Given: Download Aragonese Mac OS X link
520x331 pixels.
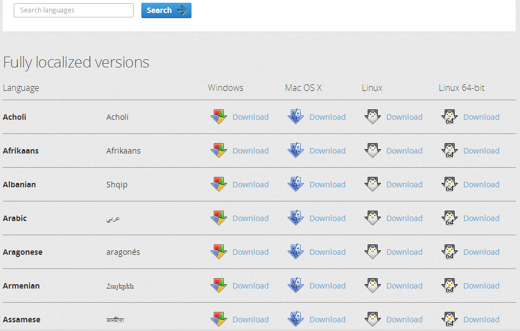Looking at the screenshot, I should coord(327,252).
